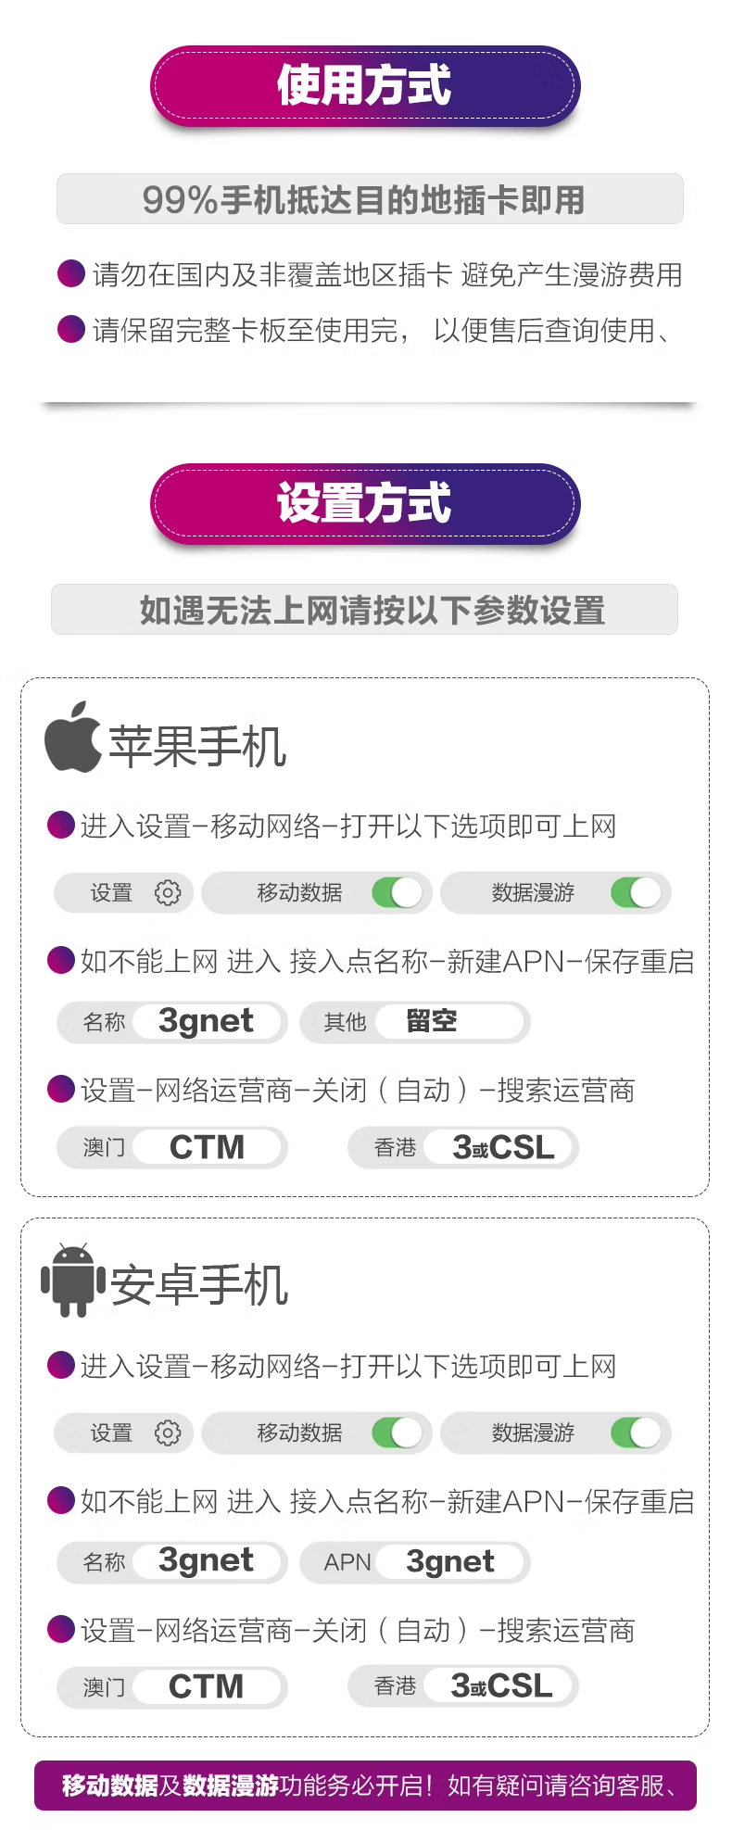Click the 使用方式 header banner
The image size is (732, 1830).
365,86
